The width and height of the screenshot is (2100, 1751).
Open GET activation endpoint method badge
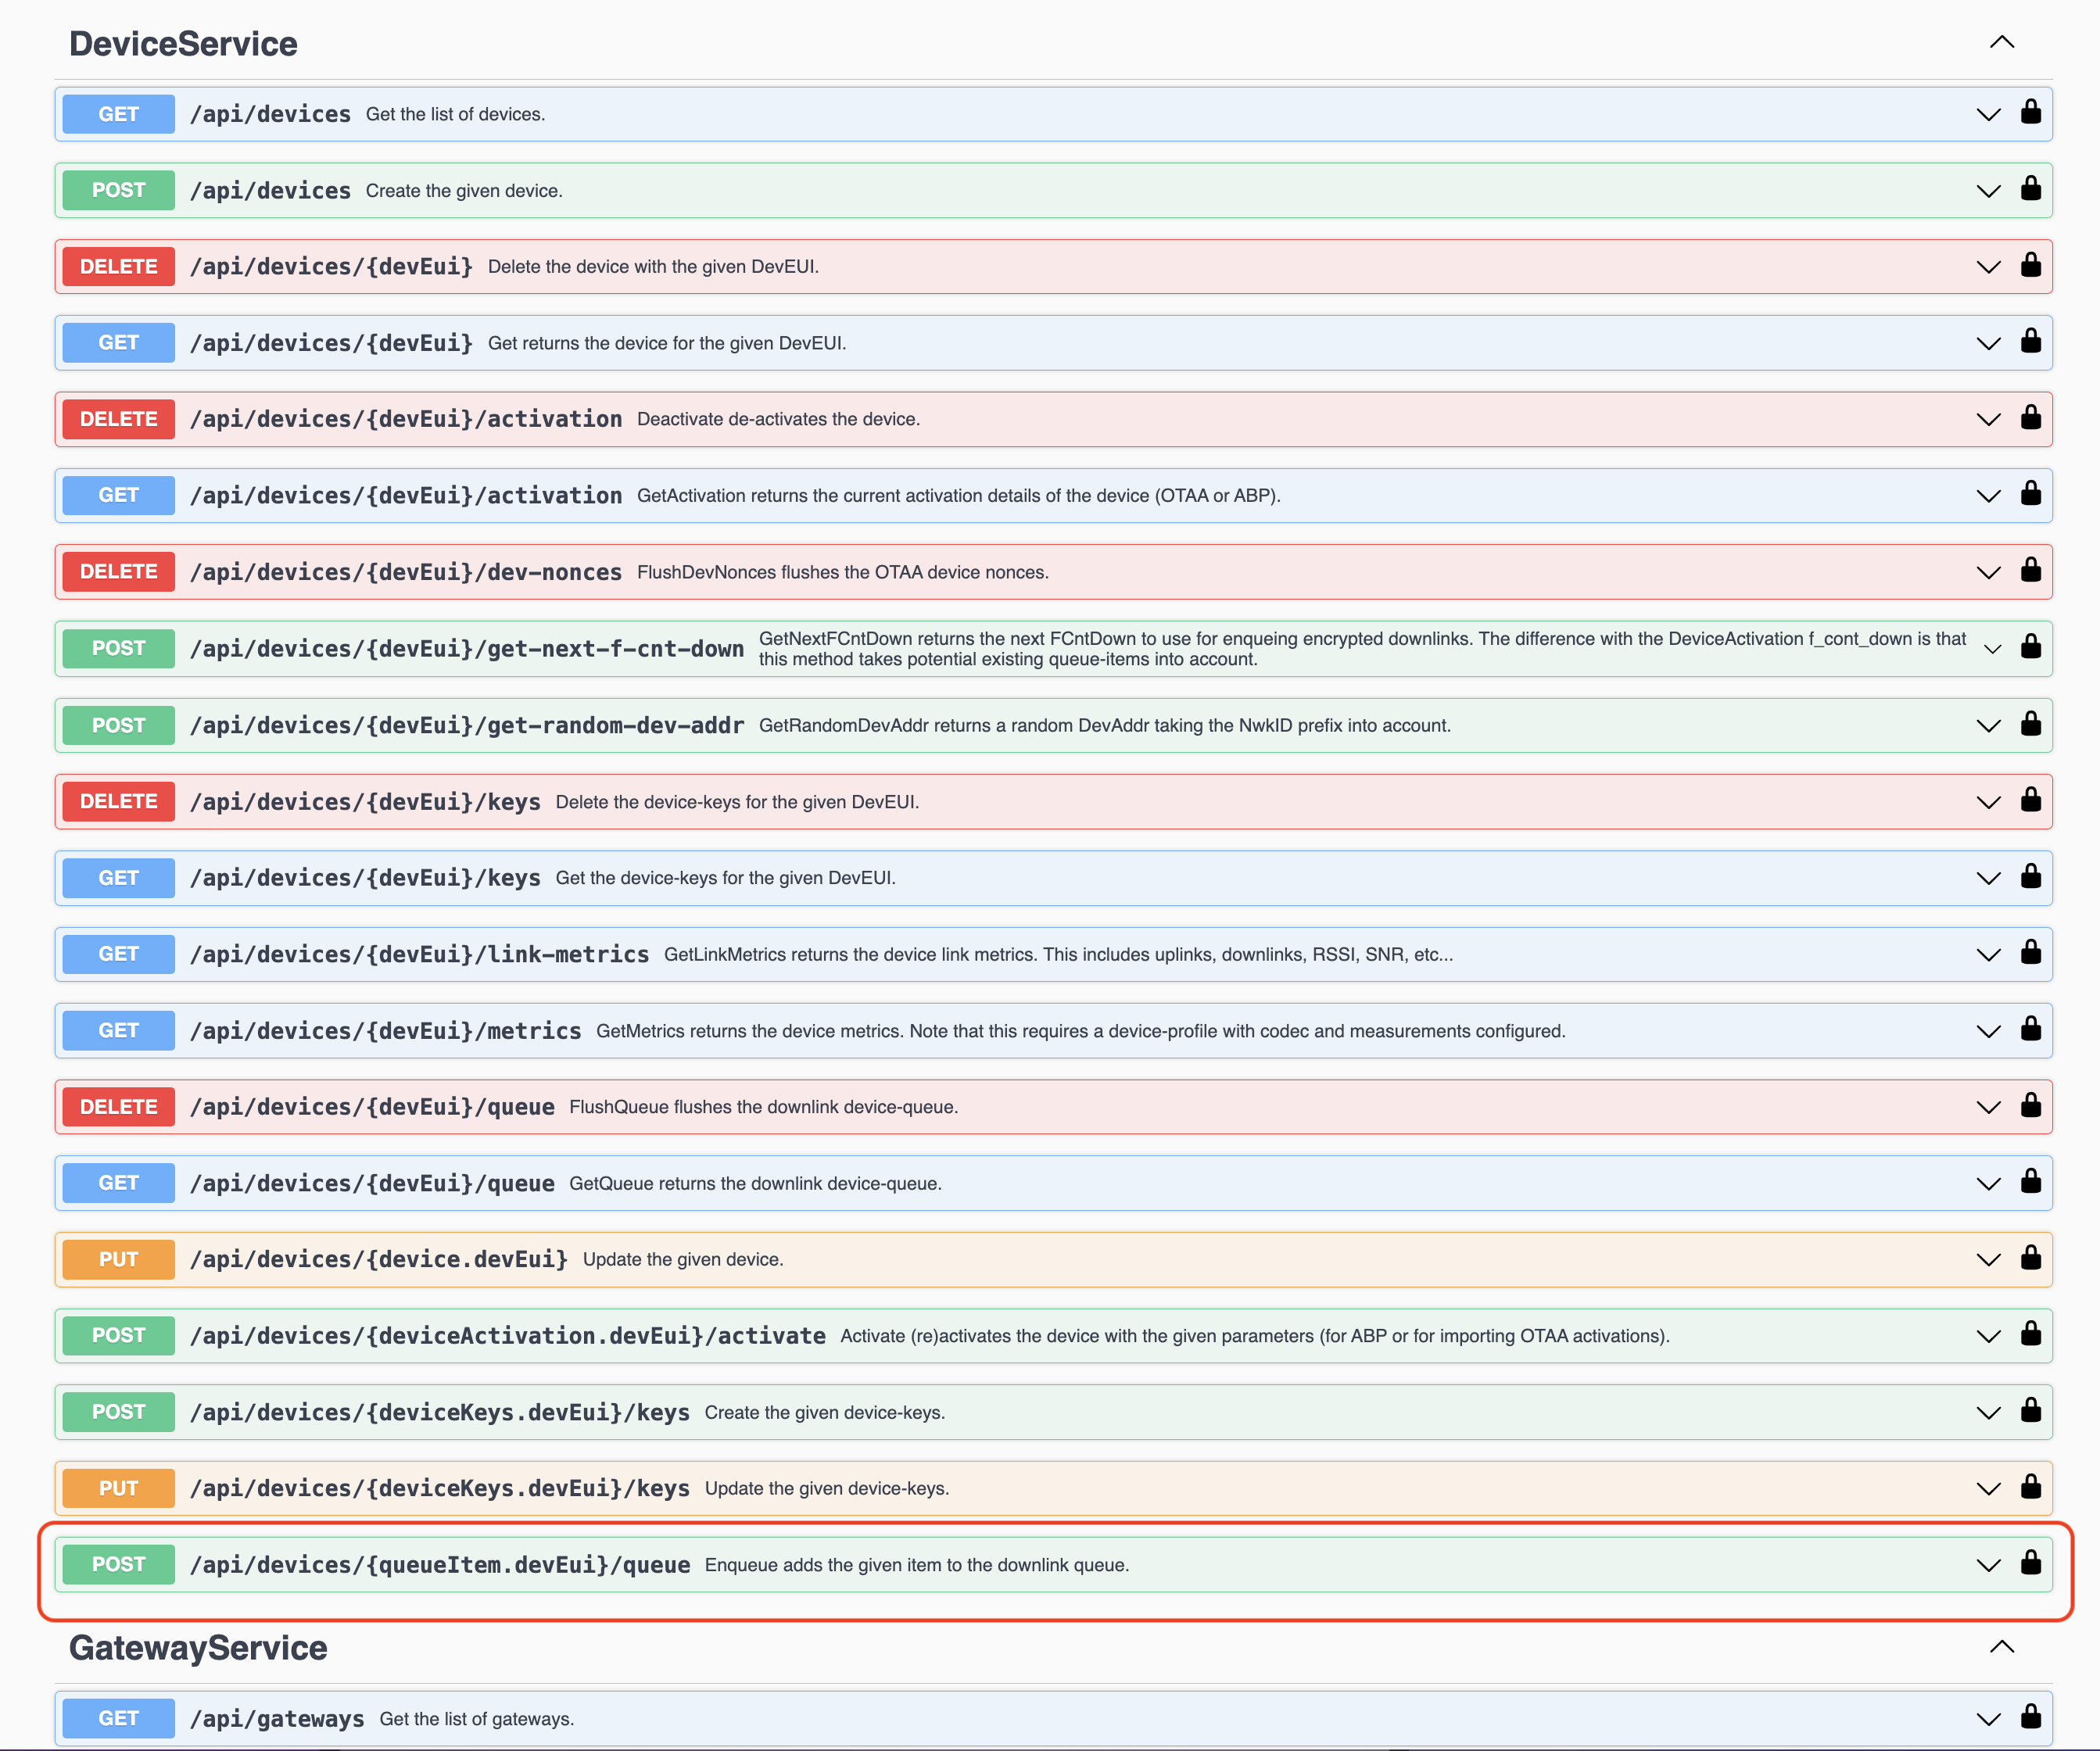[118, 495]
